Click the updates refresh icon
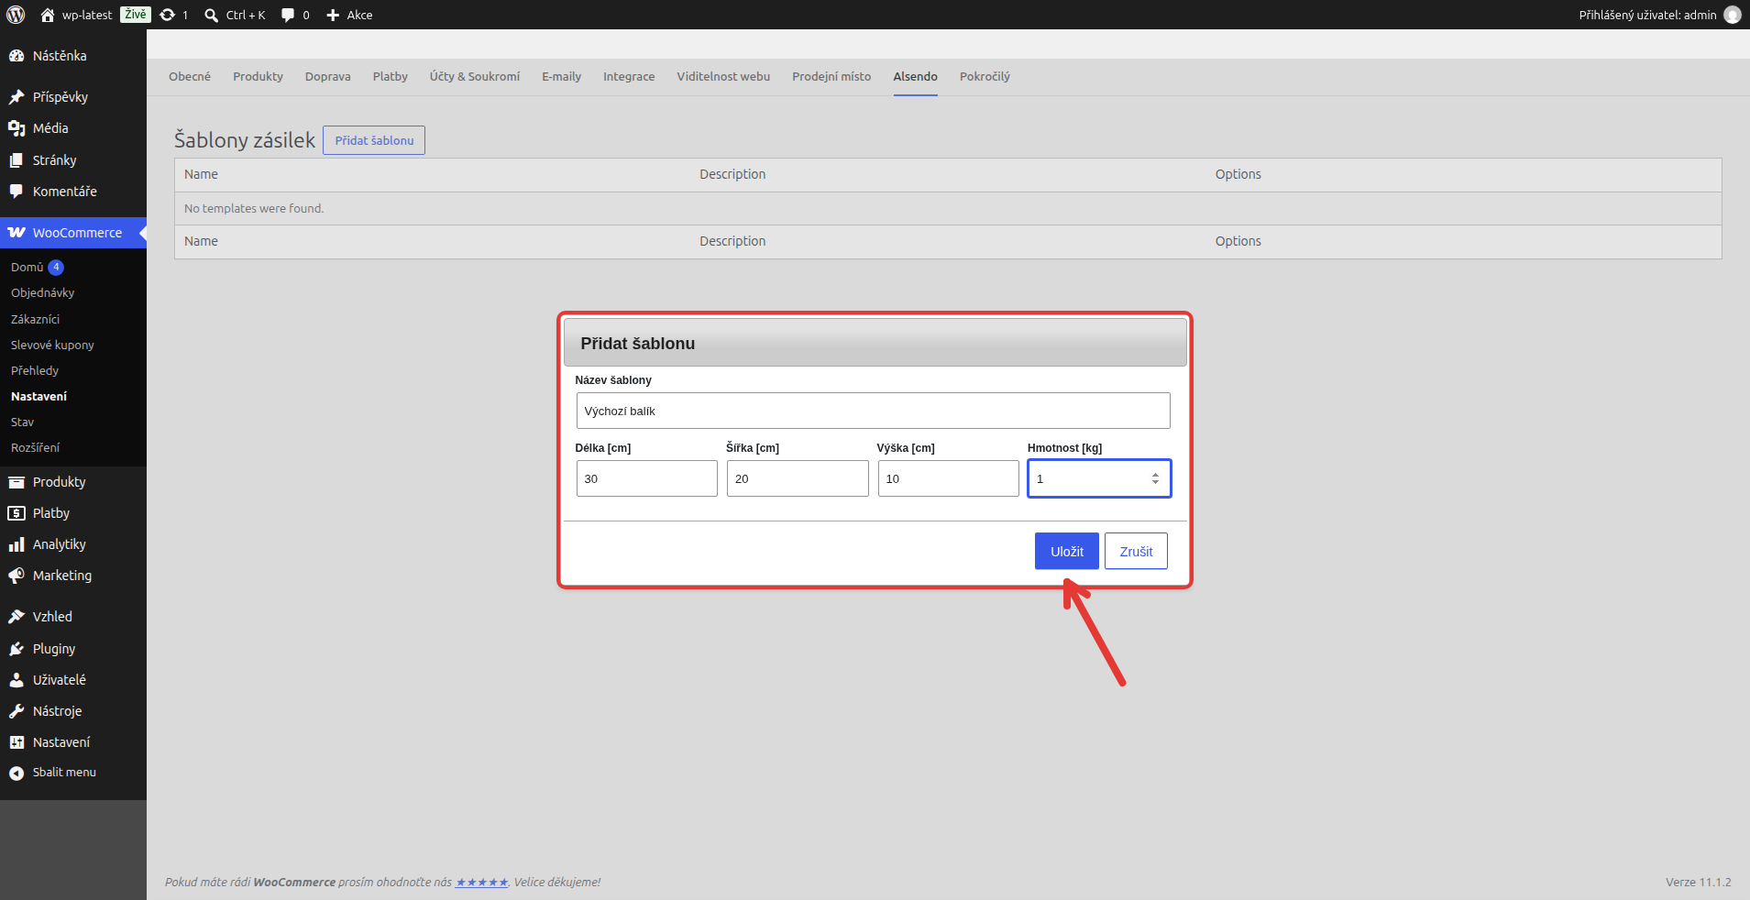This screenshot has height=900, width=1750. point(168,15)
